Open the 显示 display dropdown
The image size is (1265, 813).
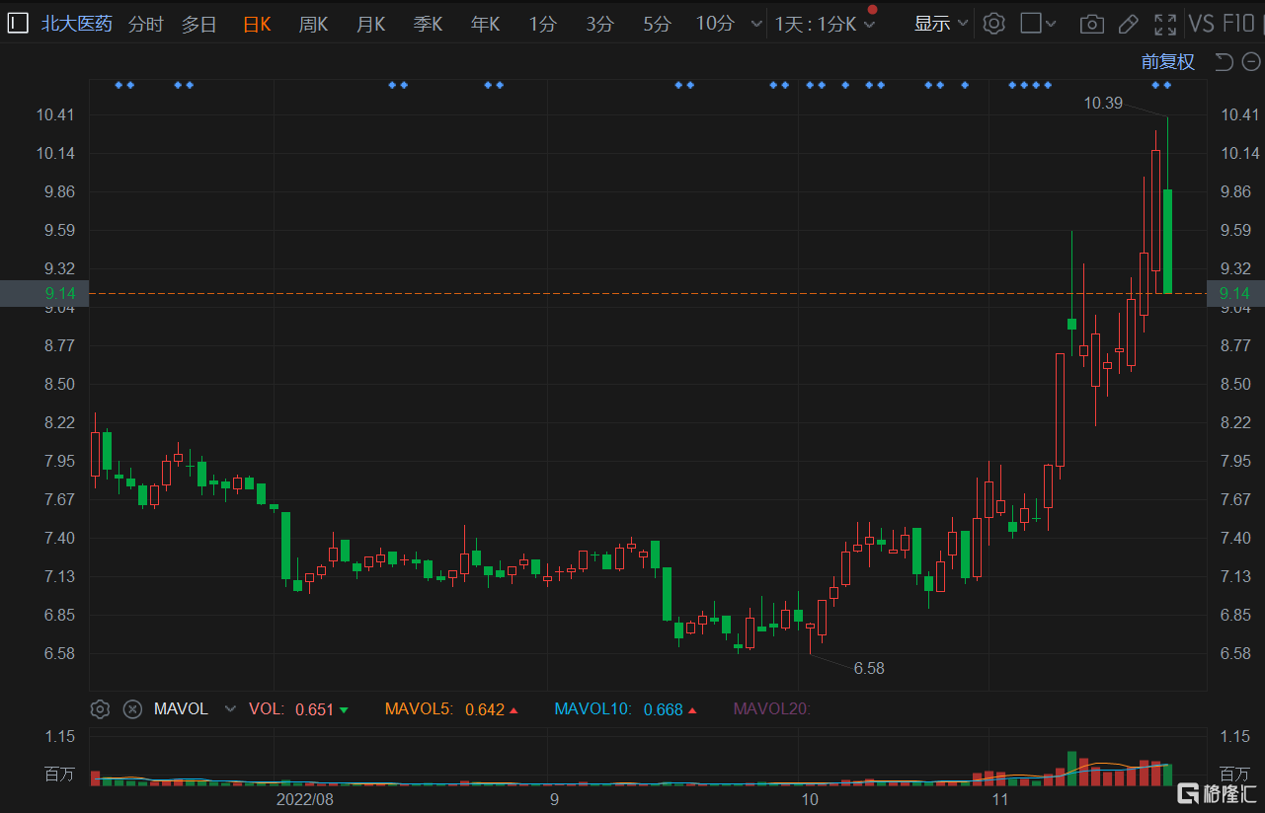coord(941,25)
